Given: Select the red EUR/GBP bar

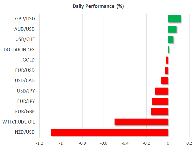Looking at the screenshot, I should pos(159,112).
